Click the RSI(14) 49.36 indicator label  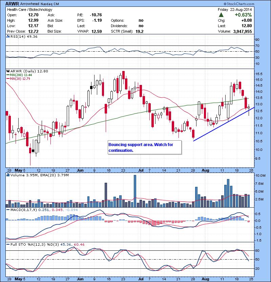coord(24,36)
